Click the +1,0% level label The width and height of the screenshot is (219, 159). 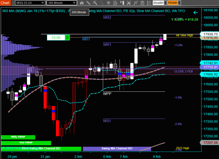(x=178, y=45)
